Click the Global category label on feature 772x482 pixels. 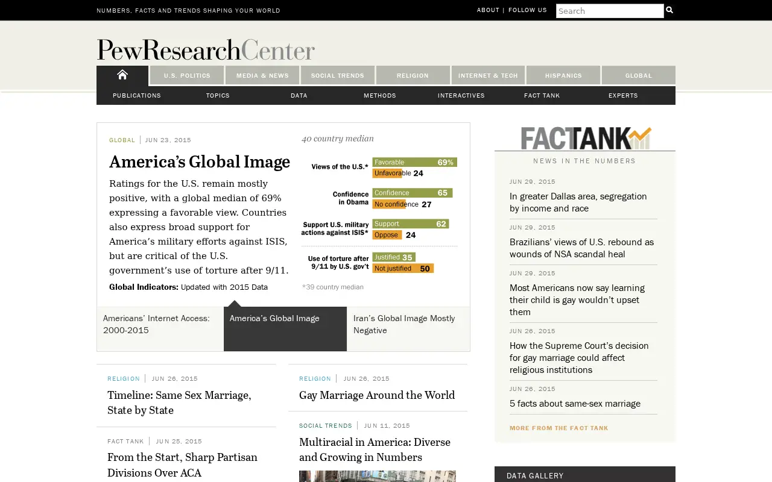(x=122, y=140)
